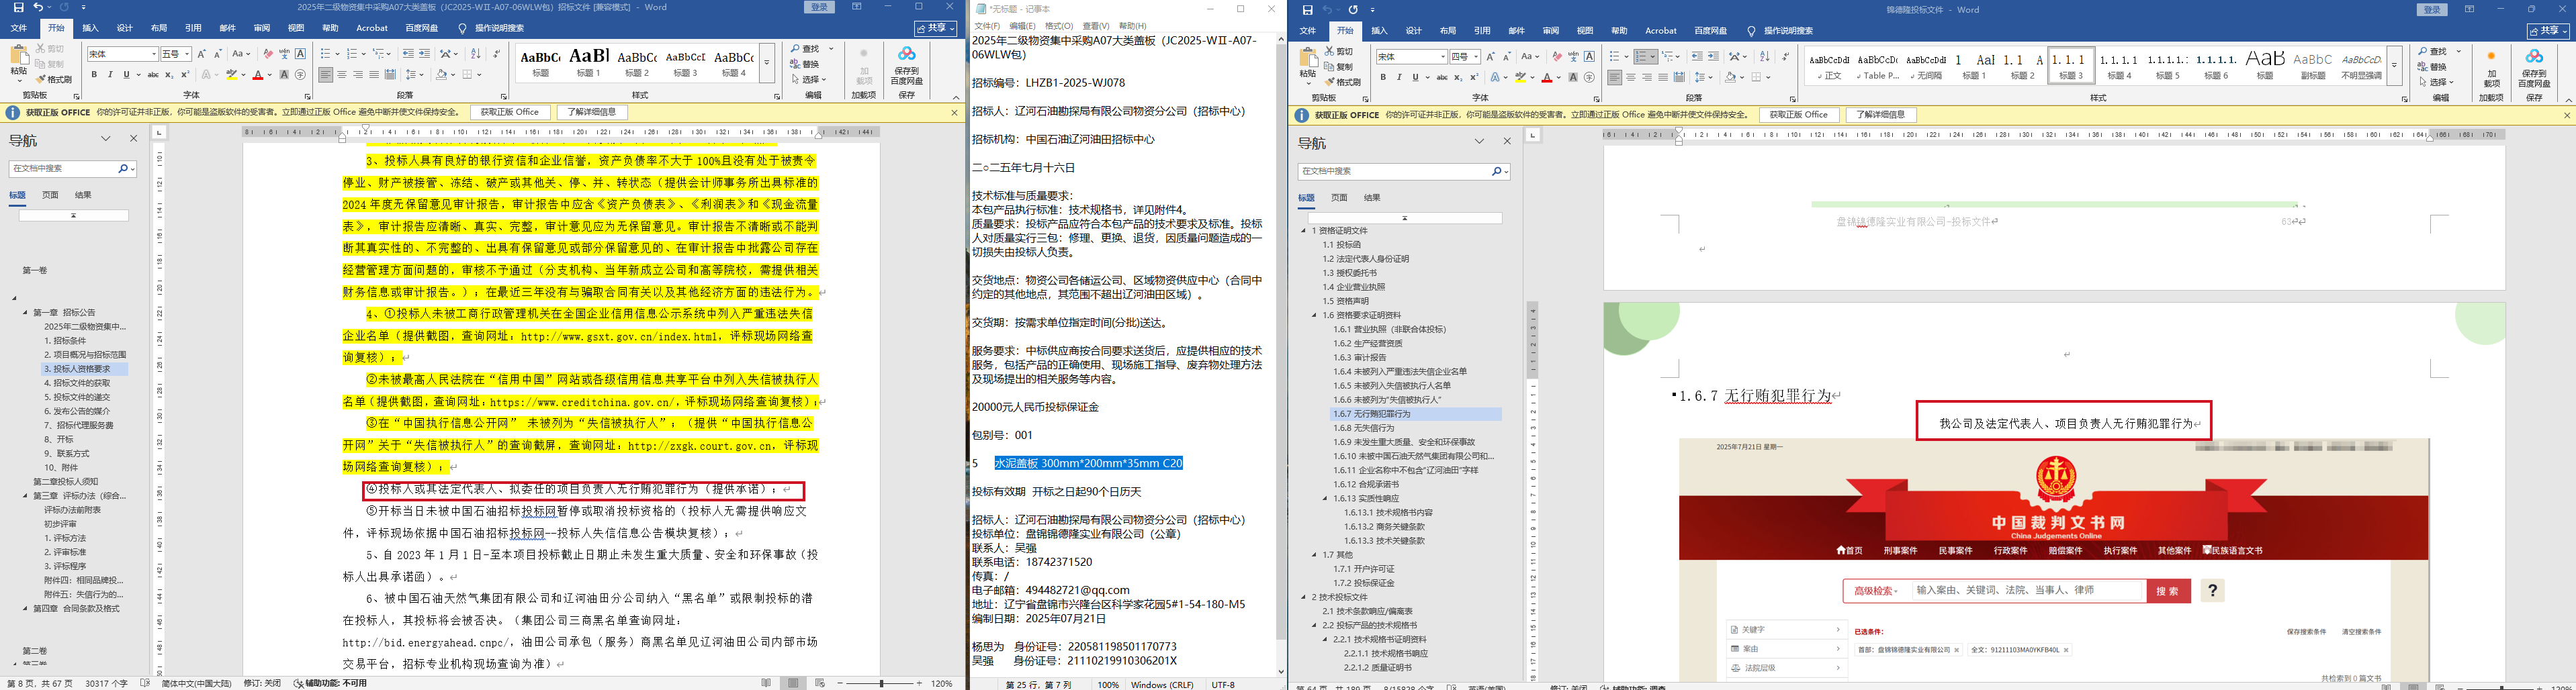Toggle Underline in 锦德隆投标文件 Word ribbon

tap(1415, 78)
